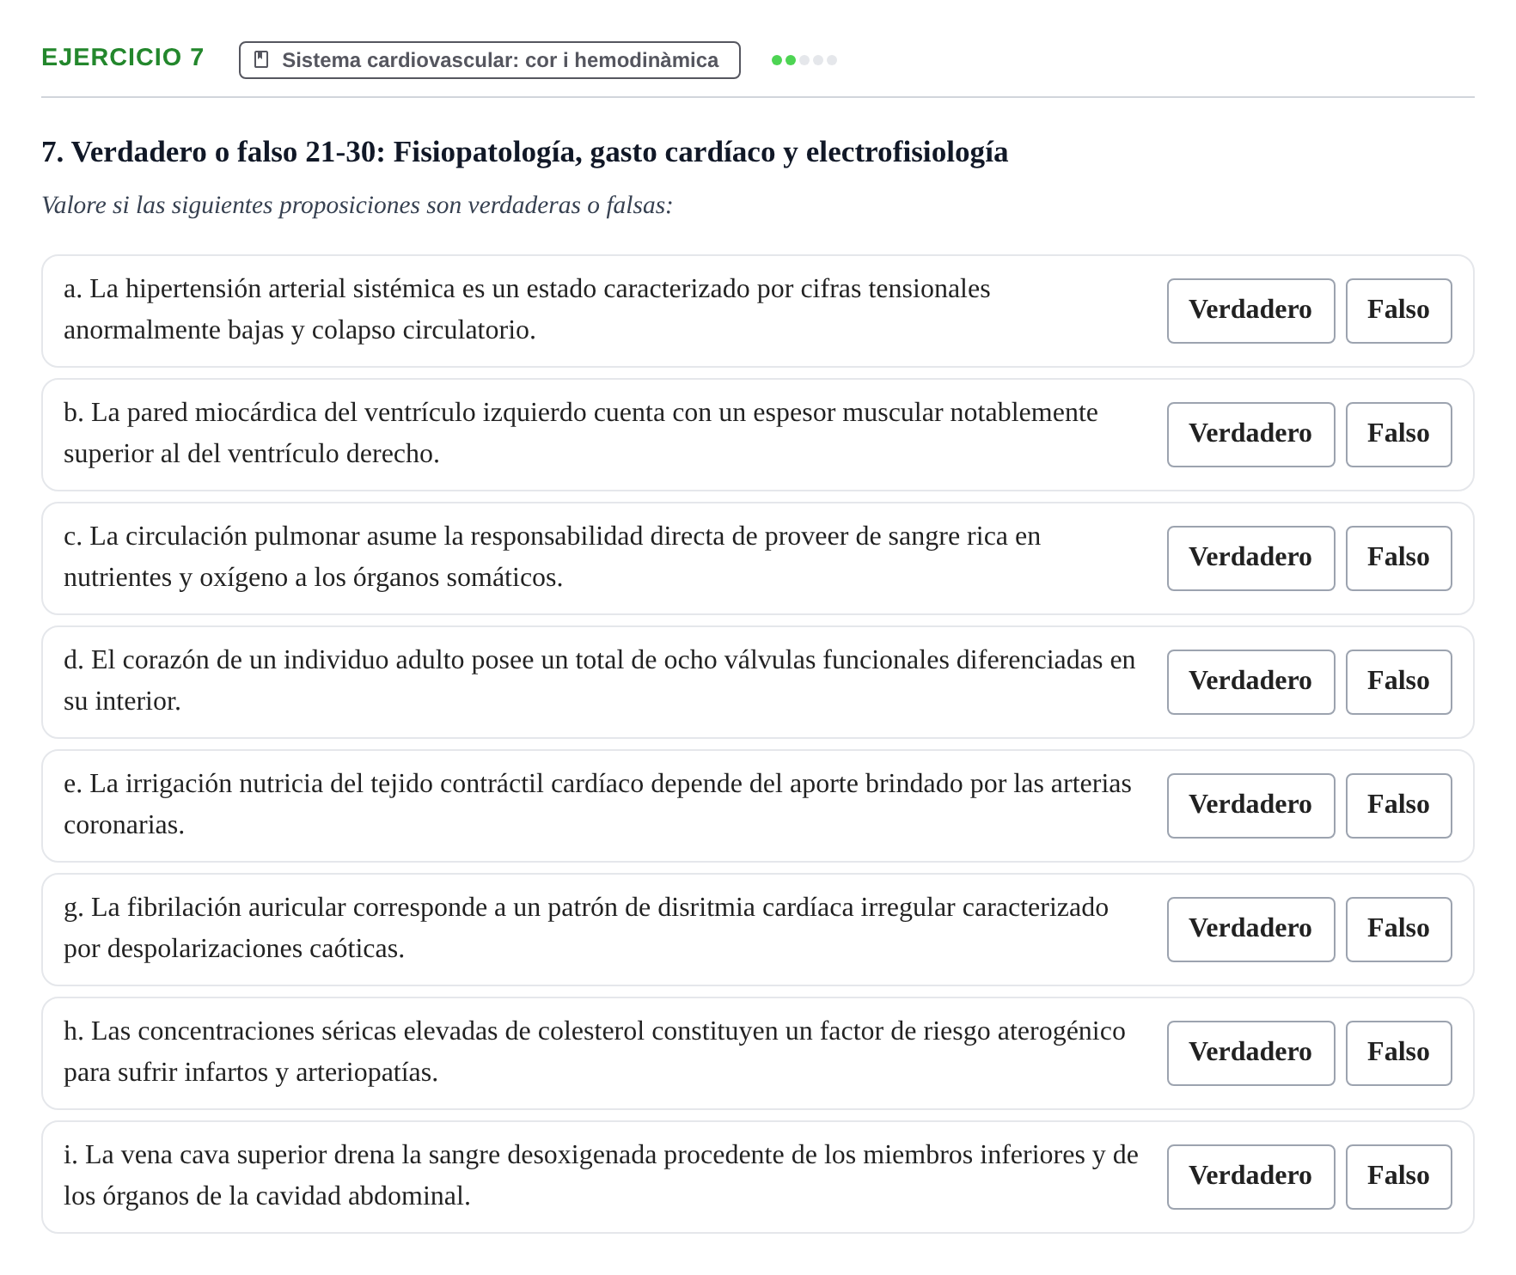Screen dimensions: 1516x1275
Task: Mark statement a hipertensión as Verdadero
Action: (1250, 310)
